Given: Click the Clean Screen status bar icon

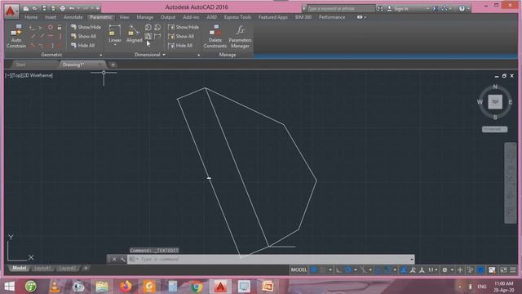Looking at the screenshot, I should coord(504,269).
